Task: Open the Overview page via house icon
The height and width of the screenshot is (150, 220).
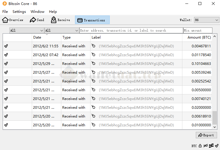Action: tap(13, 20)
